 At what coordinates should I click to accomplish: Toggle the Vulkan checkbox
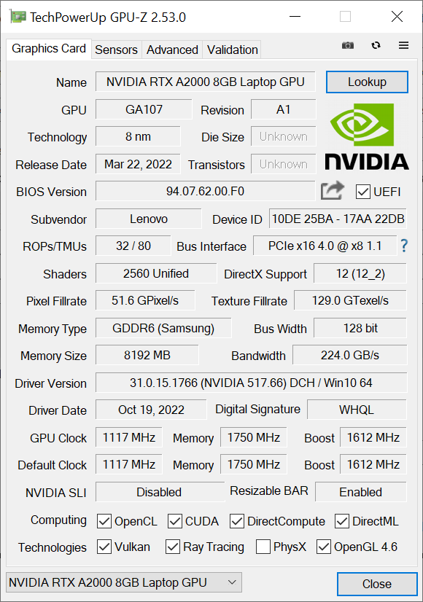pyautogui.click(x=104, y=547)
